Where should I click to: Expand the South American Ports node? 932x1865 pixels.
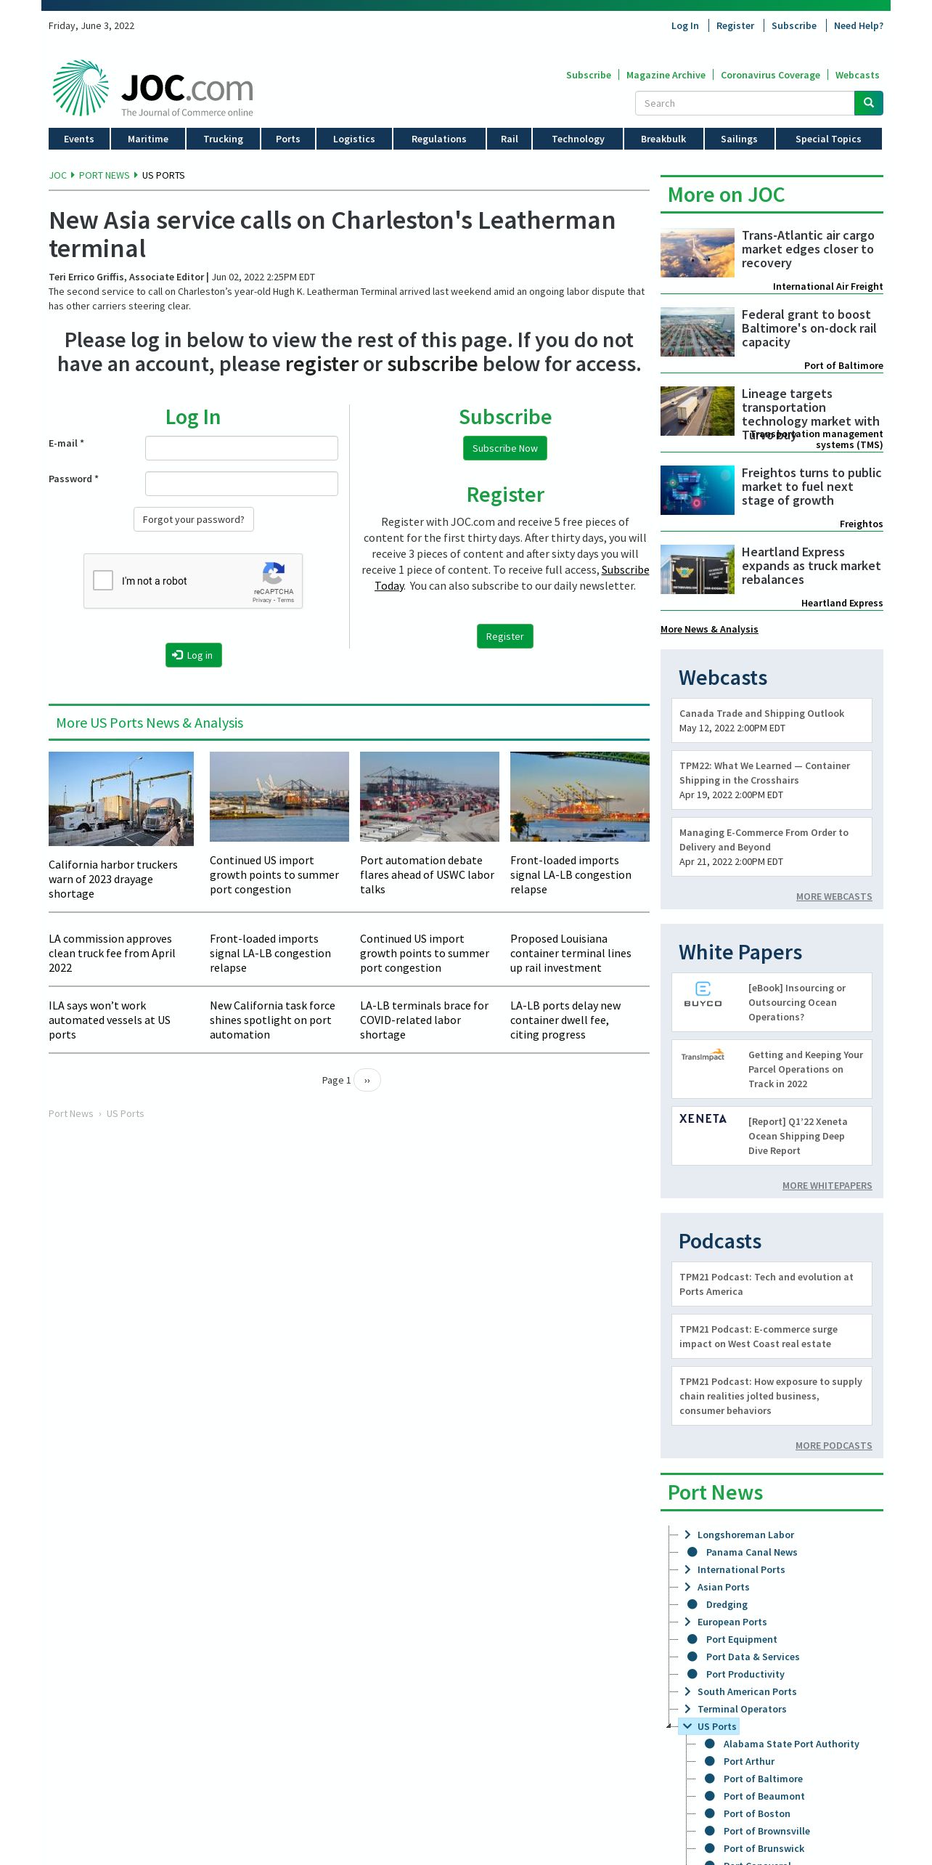(x=687, y=1691)
